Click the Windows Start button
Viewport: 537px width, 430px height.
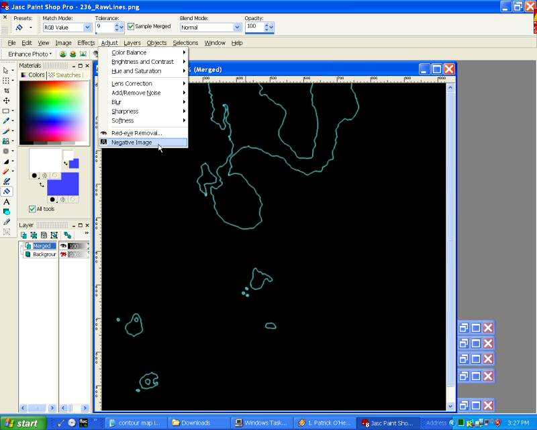coord(23,423)
